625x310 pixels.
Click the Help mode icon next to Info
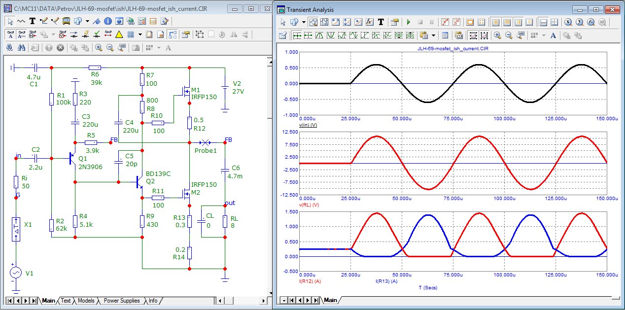119,21
